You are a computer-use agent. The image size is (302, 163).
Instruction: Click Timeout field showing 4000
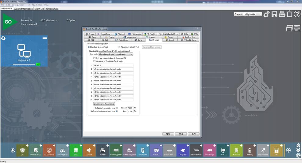click(130, 108)
